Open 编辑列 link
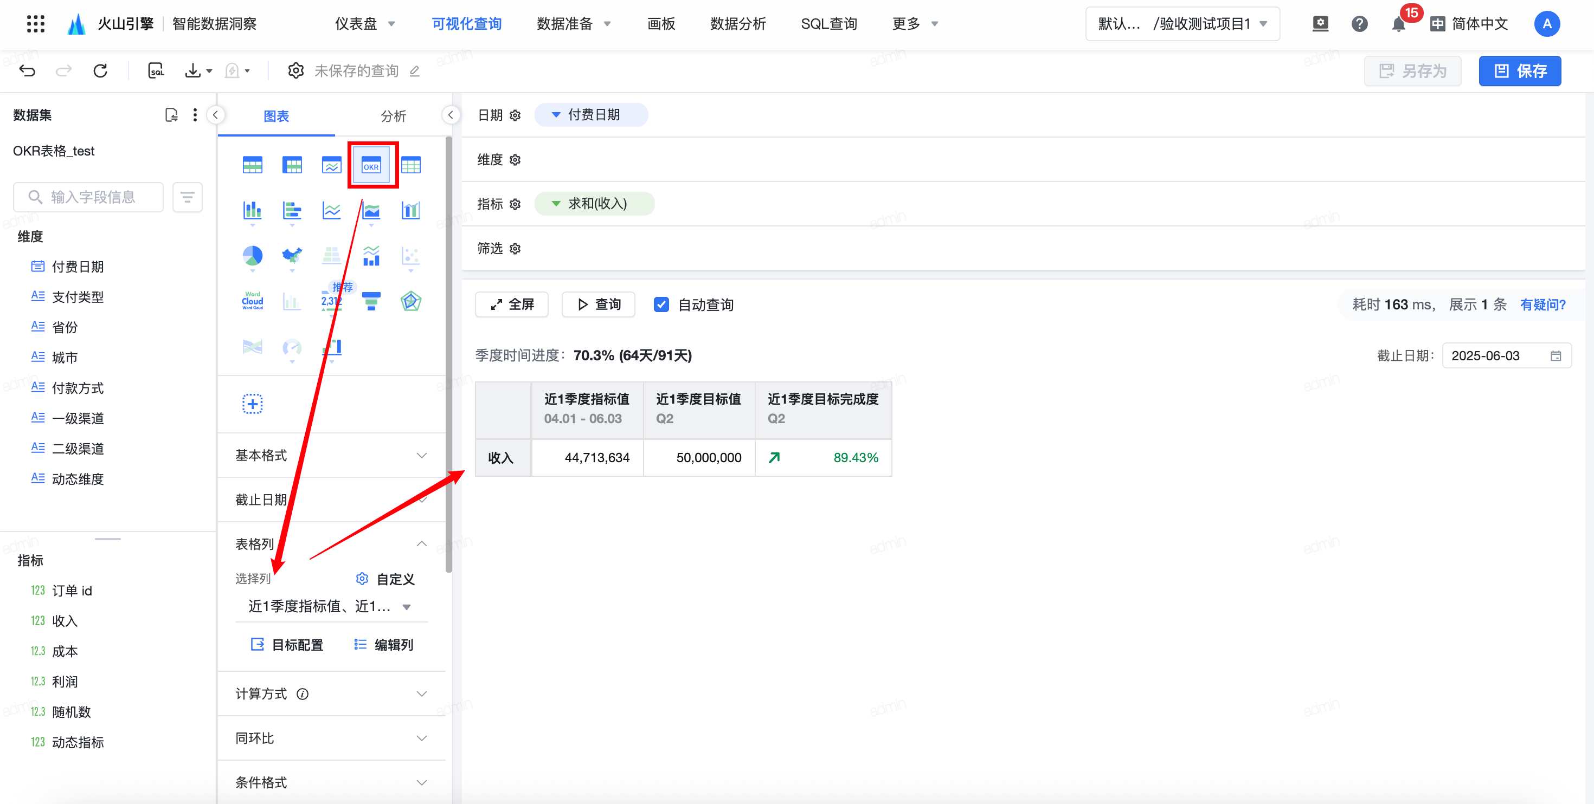This screenshot has height=804, width=1594. [x=384, y=645]
